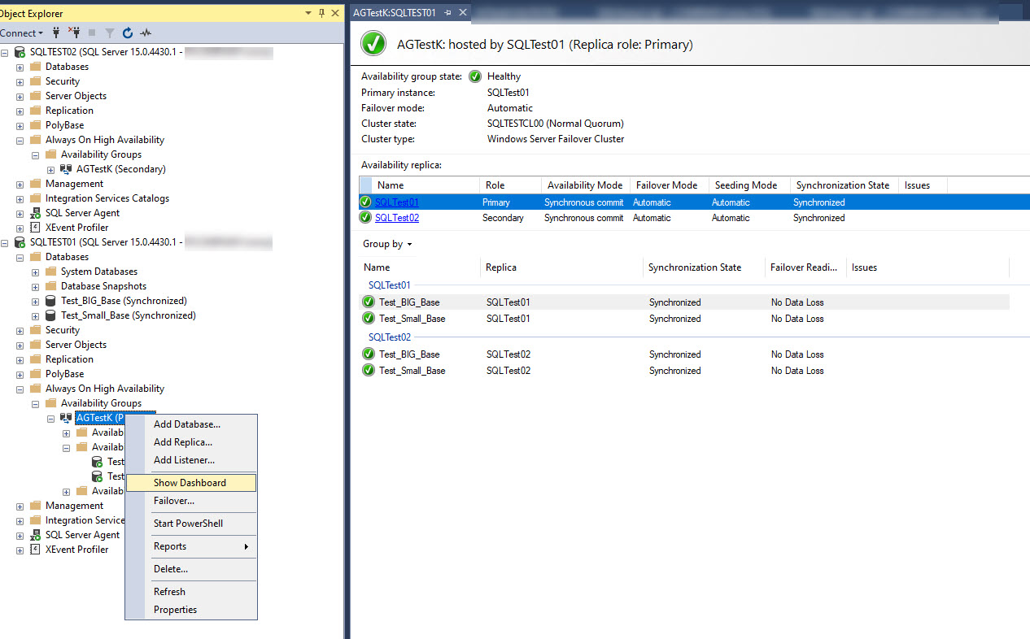
Task: Click status icon for Test_BIG_Base on SQLTest02
Action: coord(369,354)
